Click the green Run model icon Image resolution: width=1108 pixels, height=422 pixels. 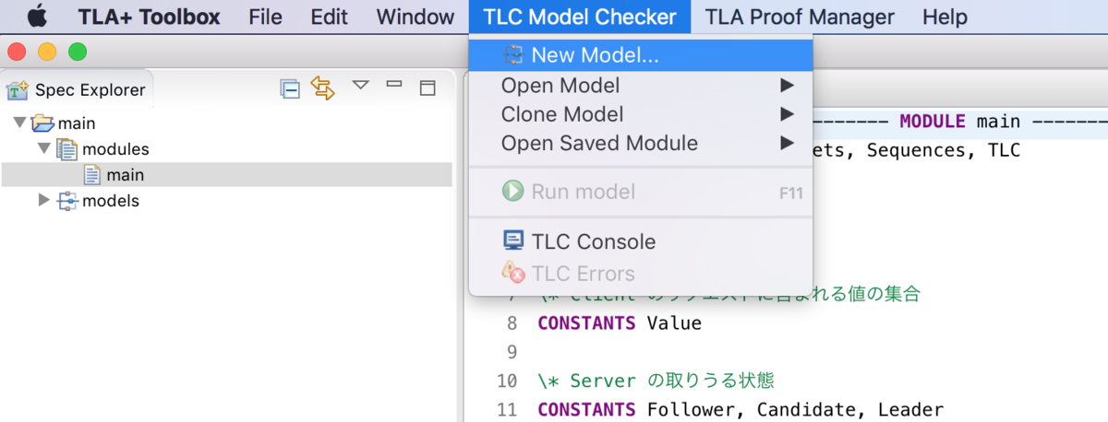(512, 191)
